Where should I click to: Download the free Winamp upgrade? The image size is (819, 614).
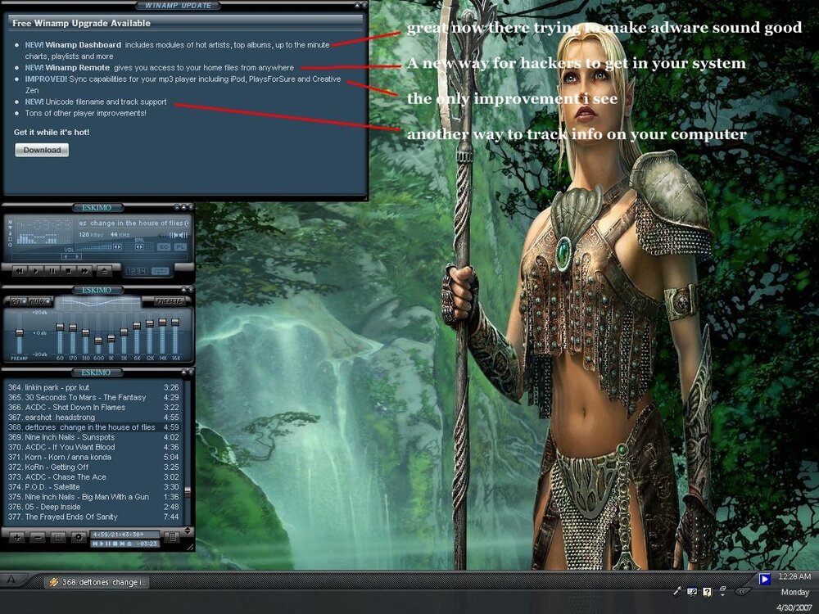(42, 150)
